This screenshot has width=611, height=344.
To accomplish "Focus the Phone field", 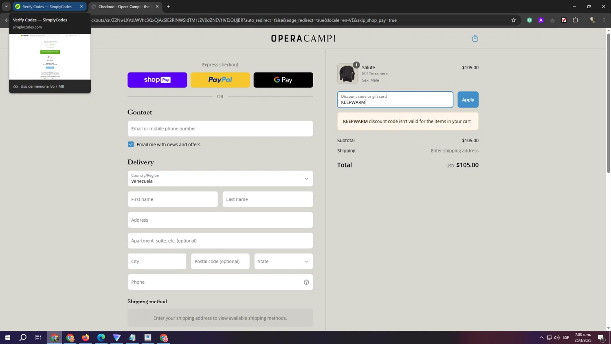I will 220,282.
